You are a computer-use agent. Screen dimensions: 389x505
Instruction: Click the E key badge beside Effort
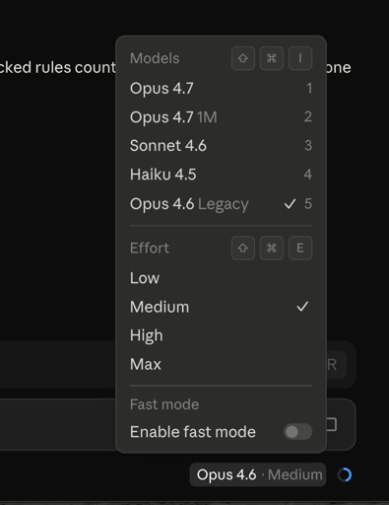click(x=300, y=248)
